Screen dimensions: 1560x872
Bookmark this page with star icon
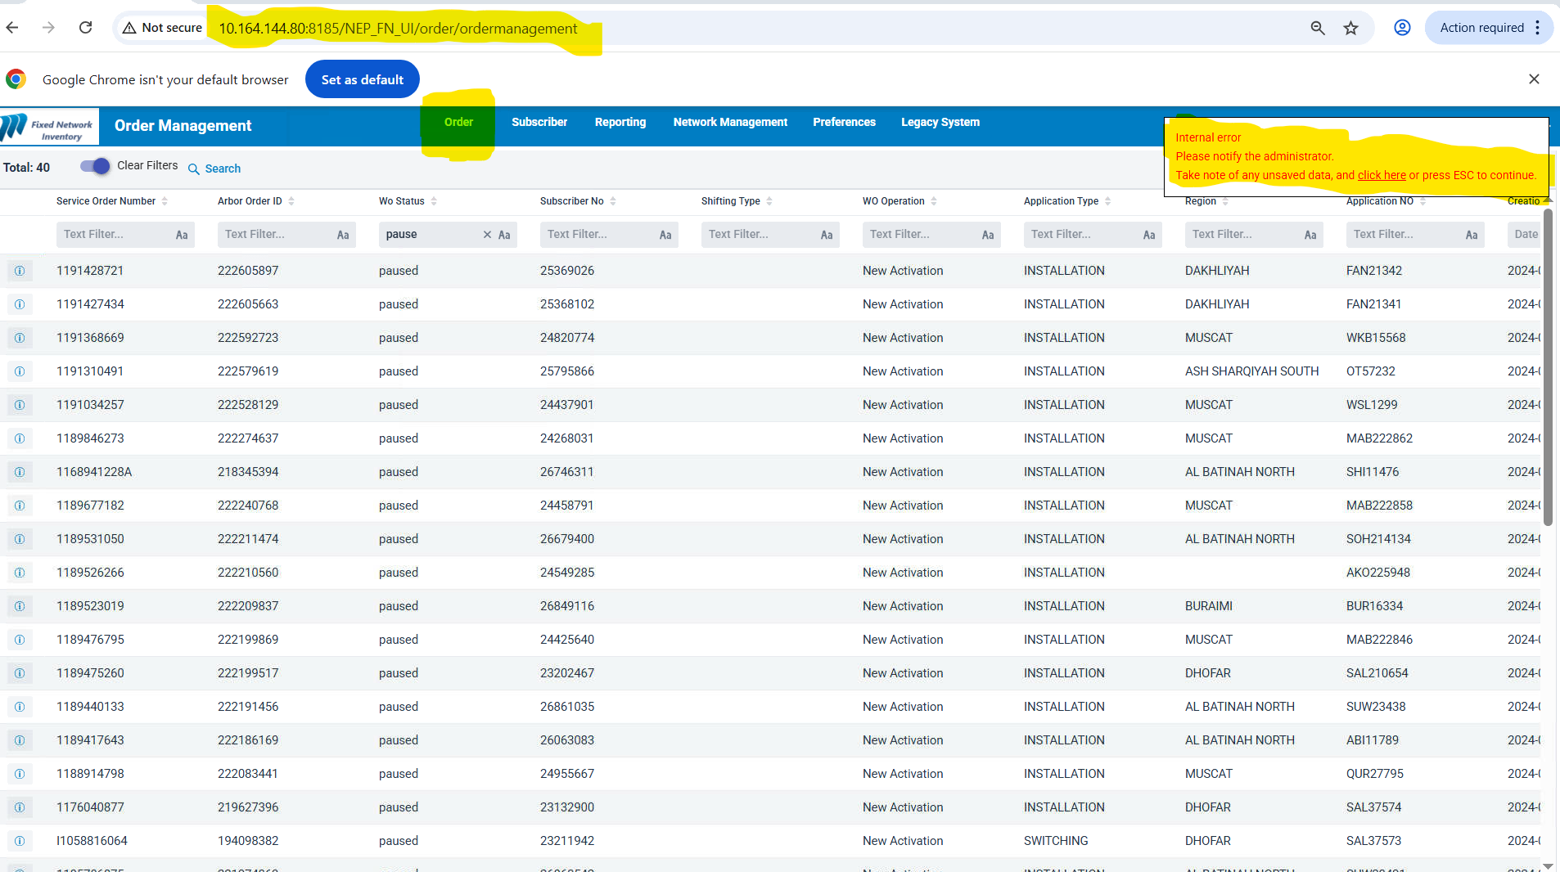click(x=1350, y=28)
